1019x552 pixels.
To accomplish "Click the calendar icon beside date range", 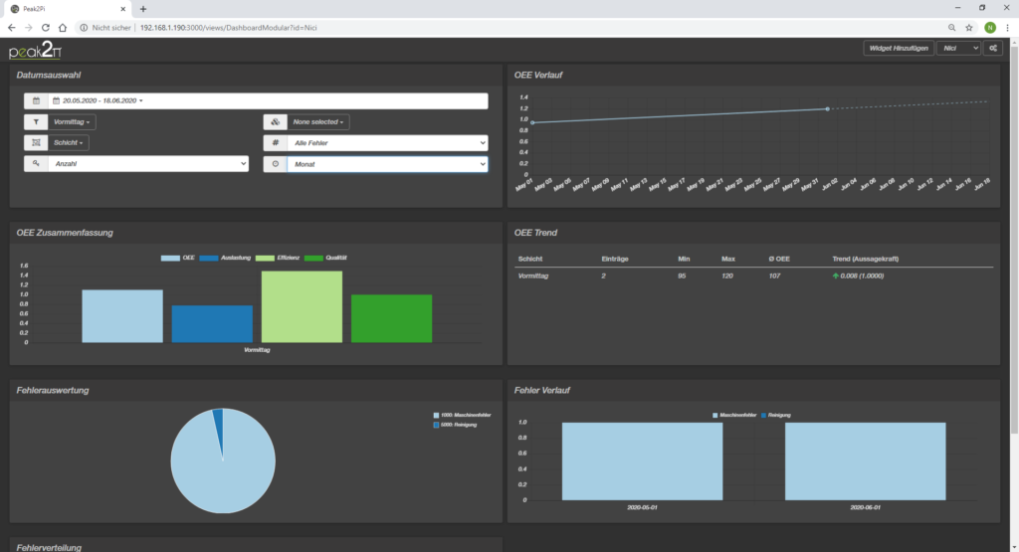I will click(36, 101).
